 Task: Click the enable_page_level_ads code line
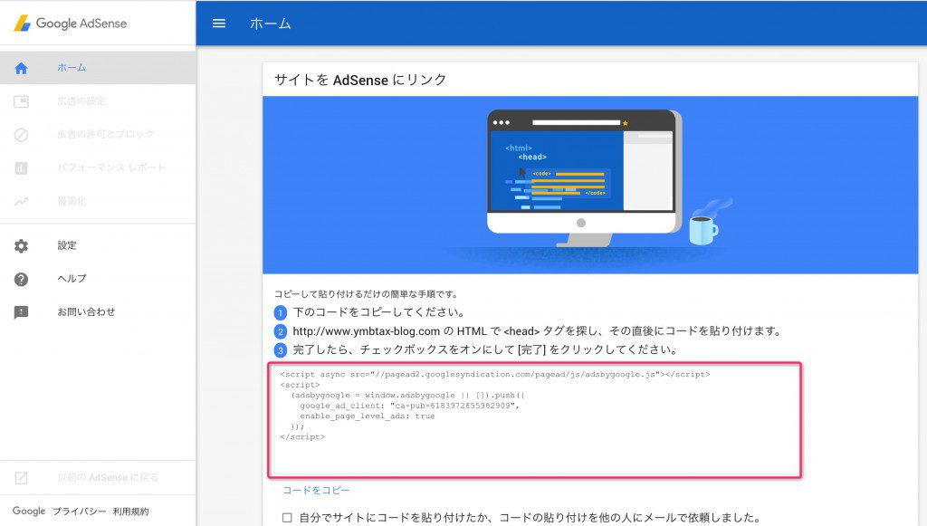pyautogui.click(x=368, y=416)
